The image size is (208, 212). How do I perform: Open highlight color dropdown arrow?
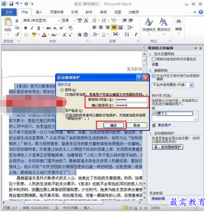click(39, 35)
